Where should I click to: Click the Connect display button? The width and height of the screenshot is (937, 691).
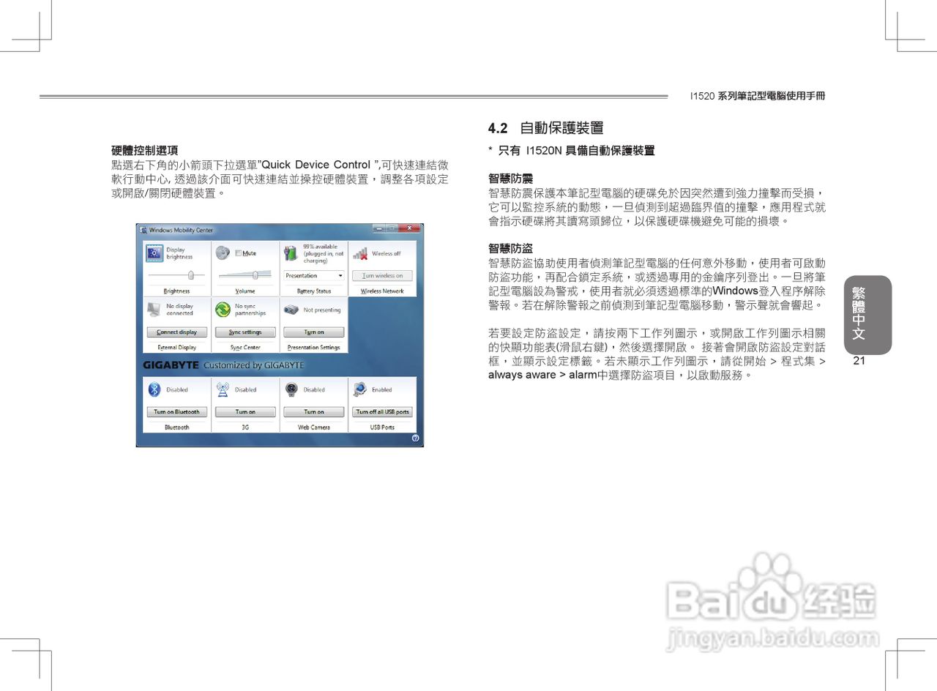click(176, 332)
